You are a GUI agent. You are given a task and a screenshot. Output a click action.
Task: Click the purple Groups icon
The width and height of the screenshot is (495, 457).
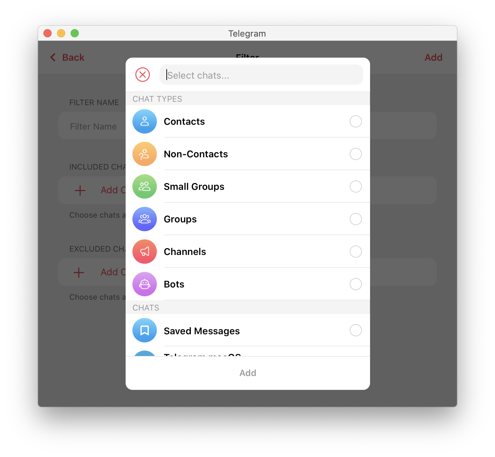click(145, 219)
